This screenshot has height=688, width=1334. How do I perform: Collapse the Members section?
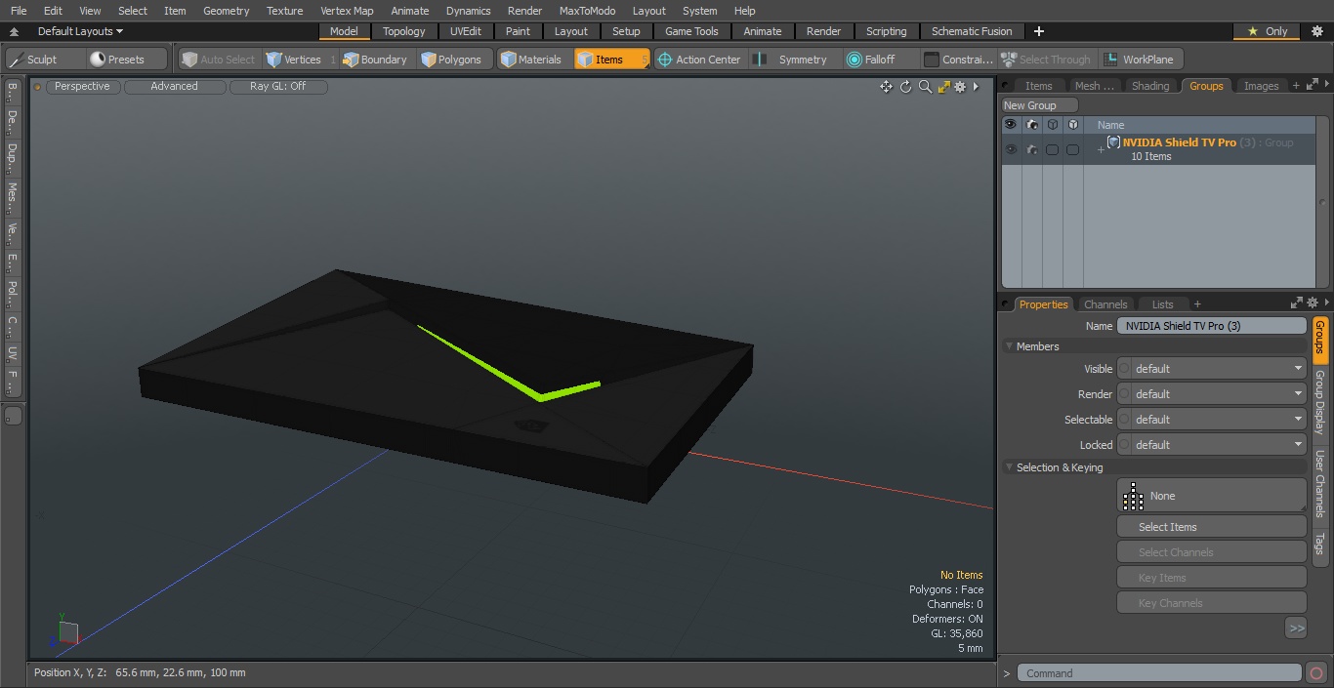click(x=1009, y=346)
